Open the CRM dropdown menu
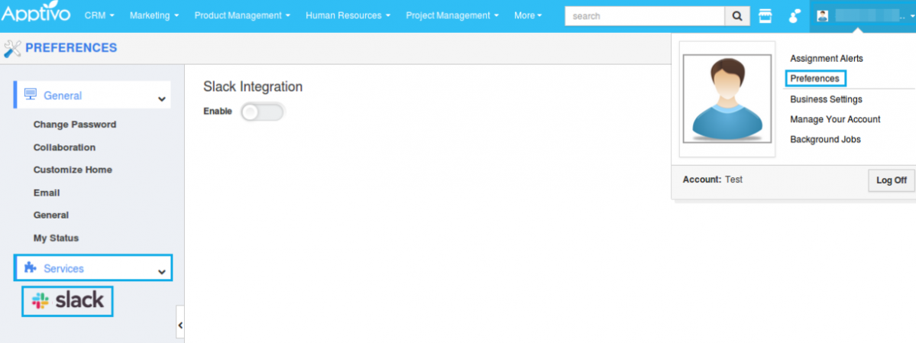The width and height of the screenshot is (916, 343). tap(99, 16)
